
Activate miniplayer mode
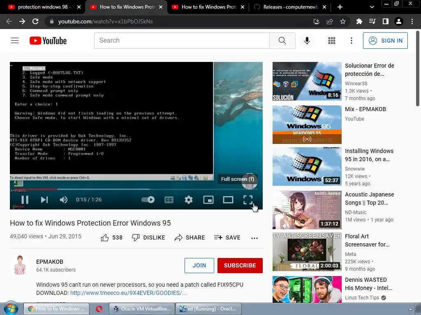(208, 200)
